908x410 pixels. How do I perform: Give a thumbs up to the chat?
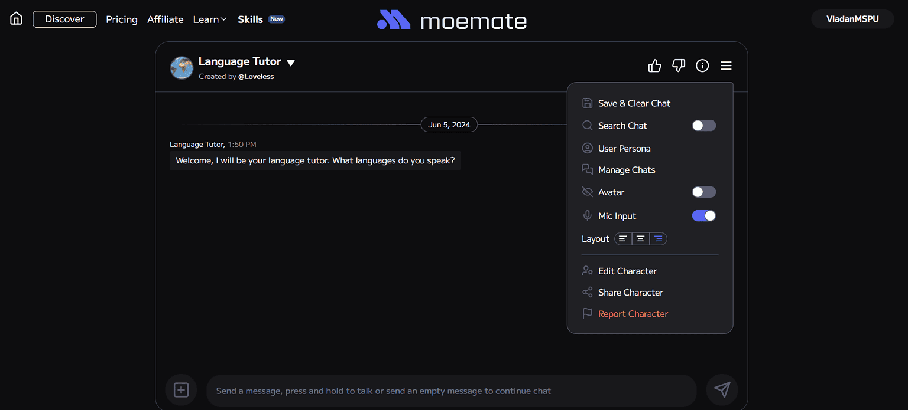[654, 65]
